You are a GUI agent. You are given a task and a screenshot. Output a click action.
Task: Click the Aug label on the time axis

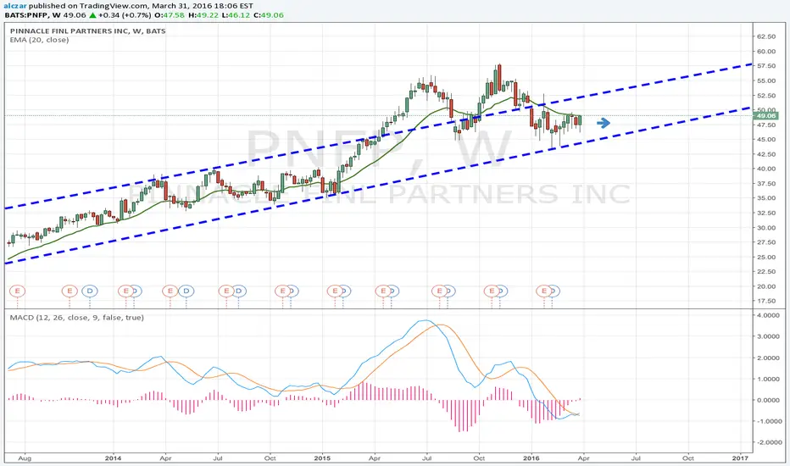point(25,458)
